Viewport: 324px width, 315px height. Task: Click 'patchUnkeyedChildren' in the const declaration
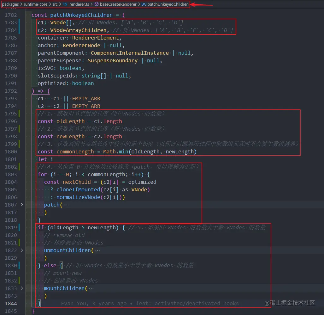tap(81, 15)
